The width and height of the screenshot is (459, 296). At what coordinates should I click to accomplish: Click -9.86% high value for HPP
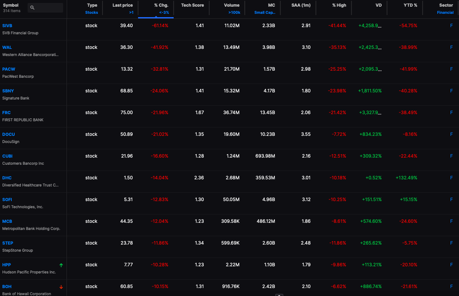(338, 265)
